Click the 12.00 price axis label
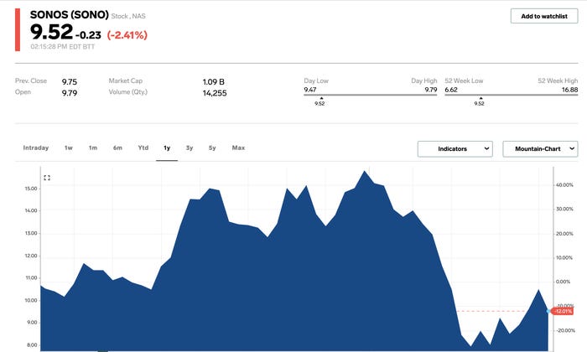 [x=31, y=256]
